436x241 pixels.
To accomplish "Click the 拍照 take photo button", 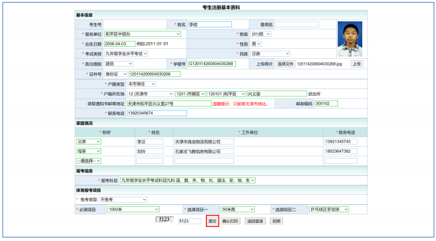I will 276,221.
